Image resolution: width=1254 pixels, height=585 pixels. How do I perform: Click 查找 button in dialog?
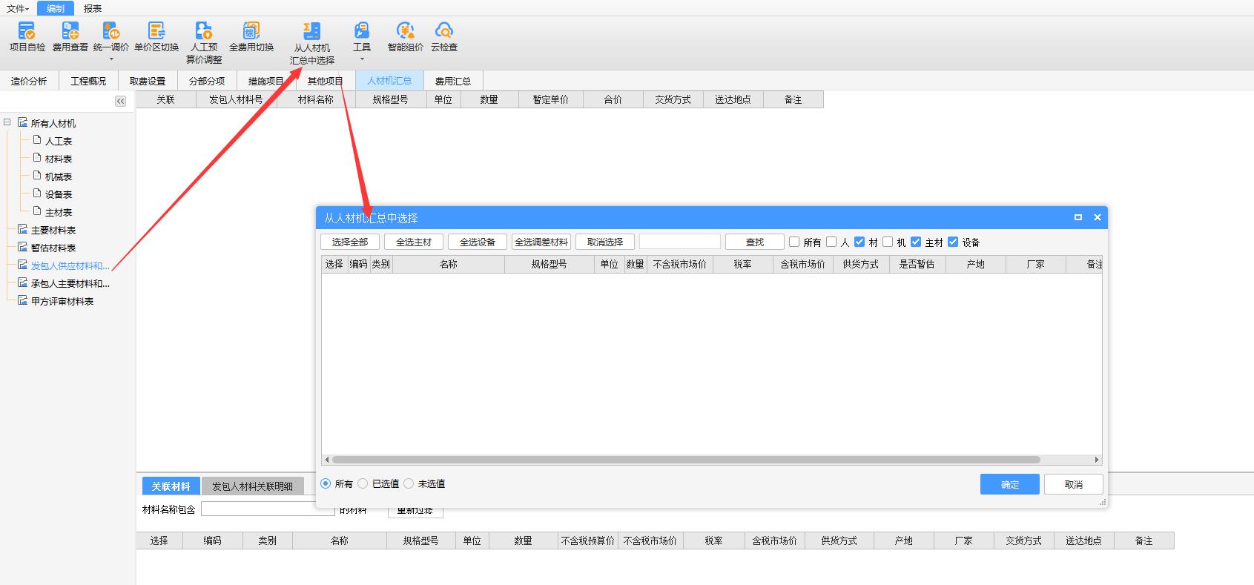pyautogui.click(x=755, y=242)
